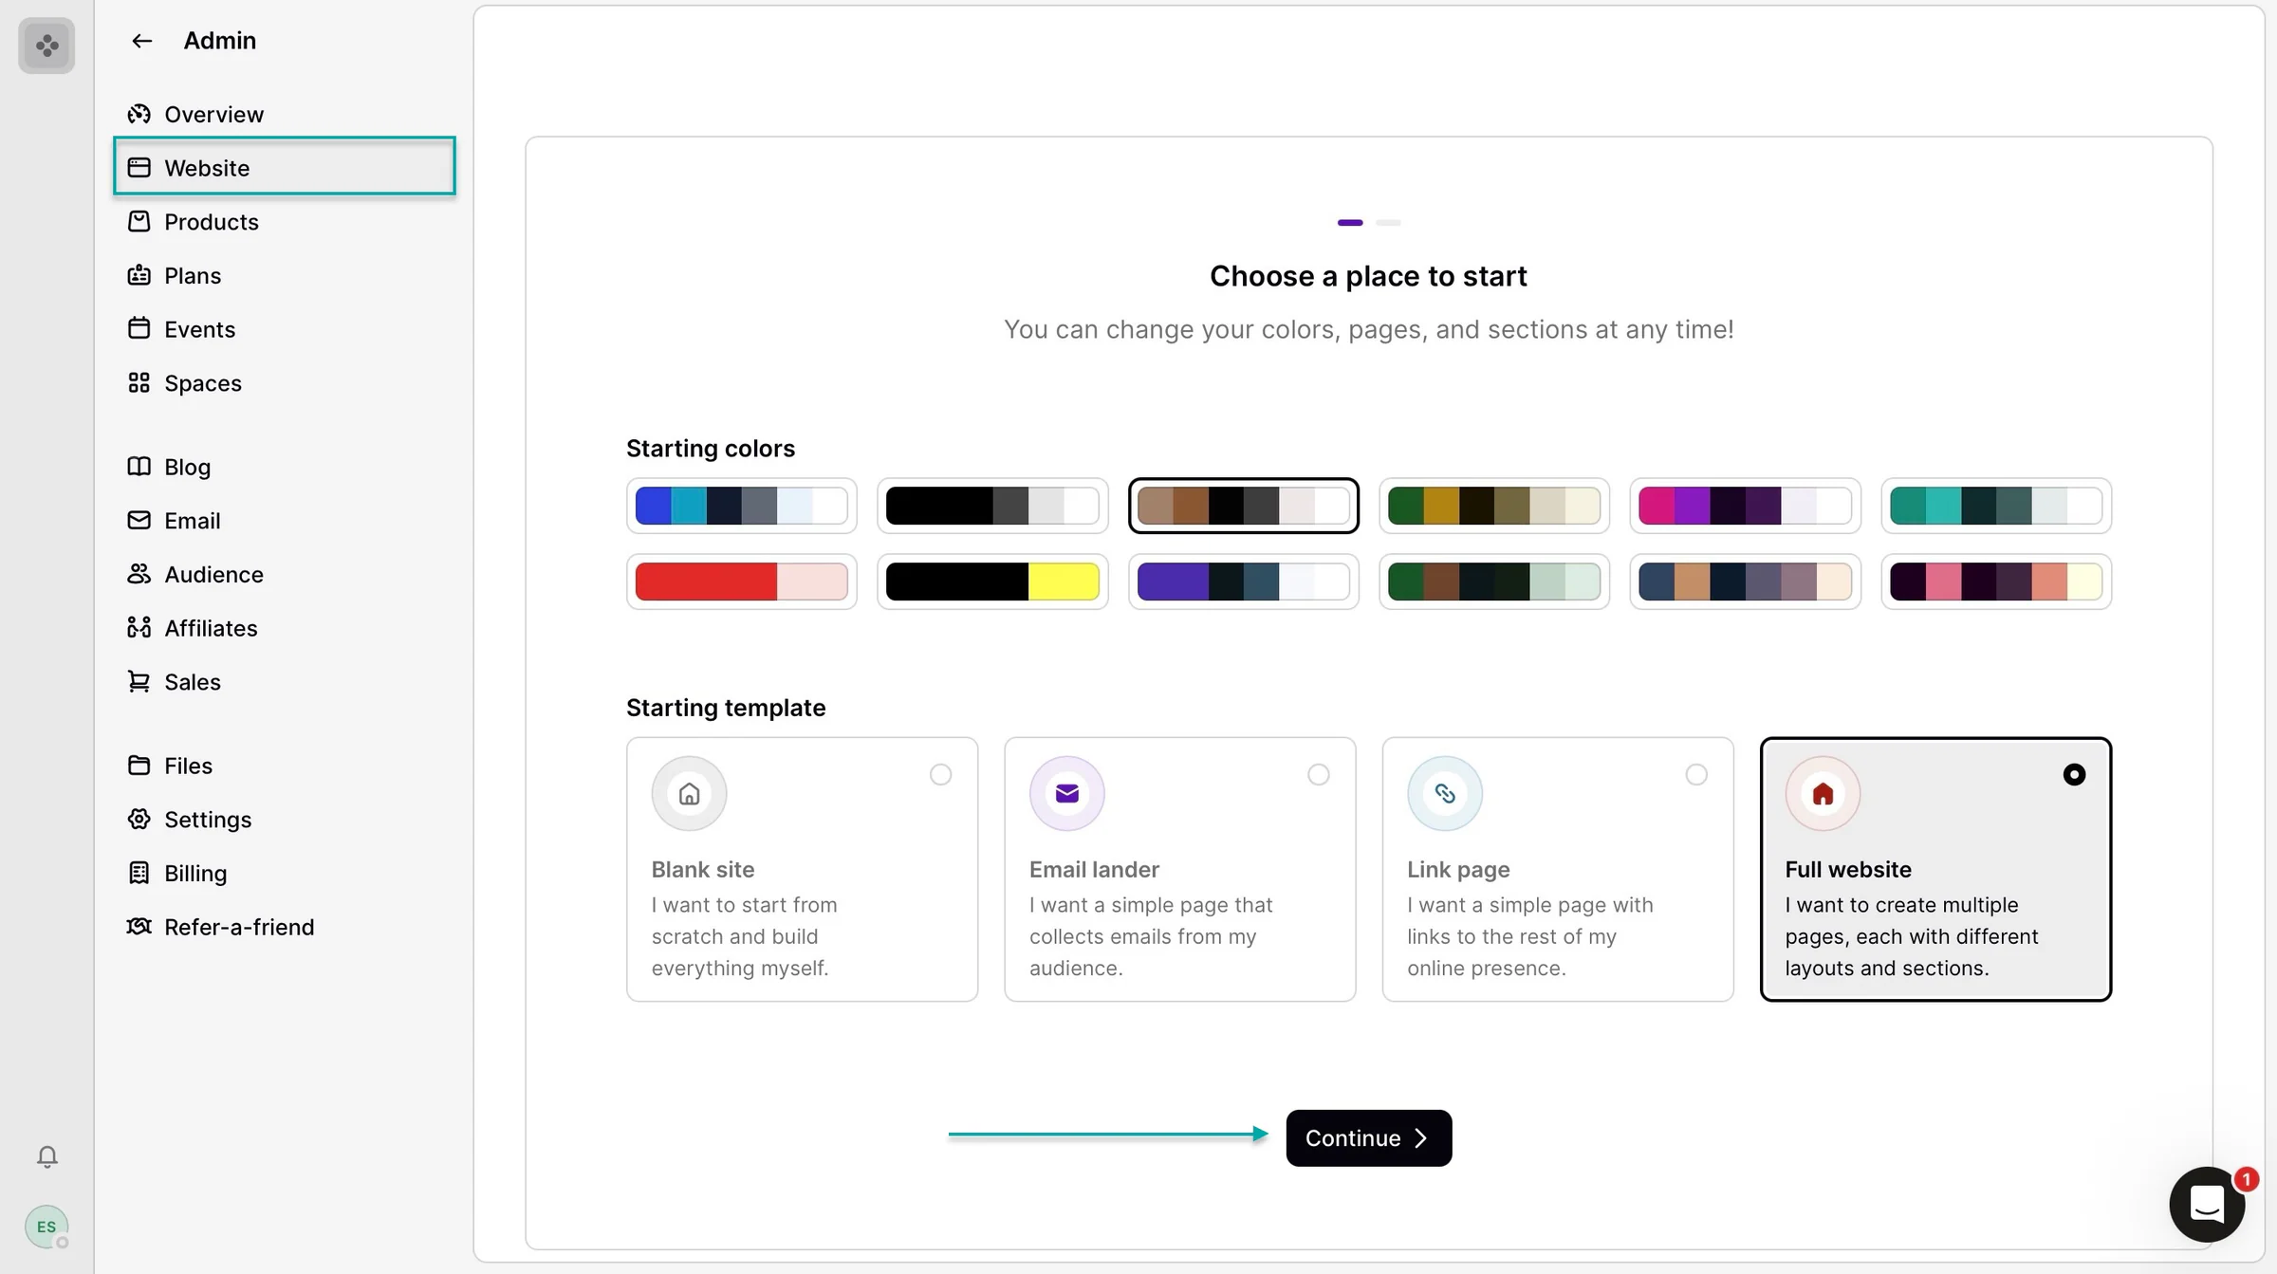Screen dimensions: 2277x1274
Task: Select the Blank site radio button
Action: [x=940, y=774]
